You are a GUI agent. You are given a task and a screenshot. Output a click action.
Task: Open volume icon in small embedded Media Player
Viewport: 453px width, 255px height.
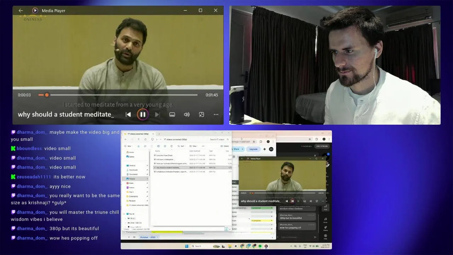click(x=311, y=201)
